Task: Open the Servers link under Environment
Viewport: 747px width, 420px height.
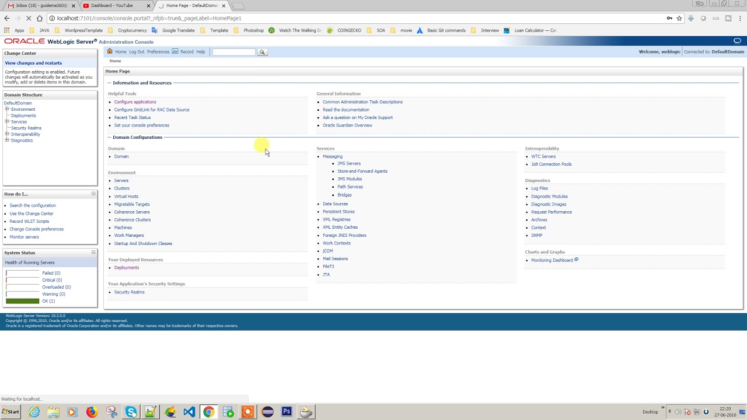Action: [121, 181]
